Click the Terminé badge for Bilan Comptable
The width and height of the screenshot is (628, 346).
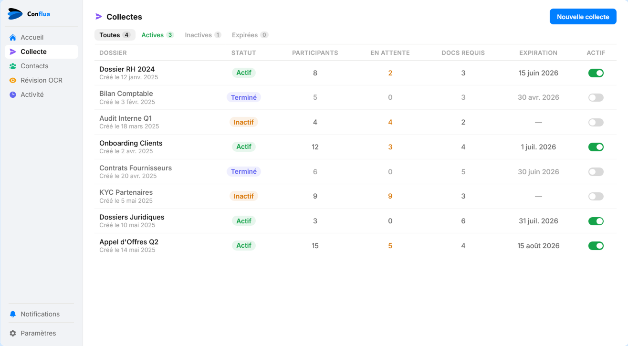(x=244, y=97)
